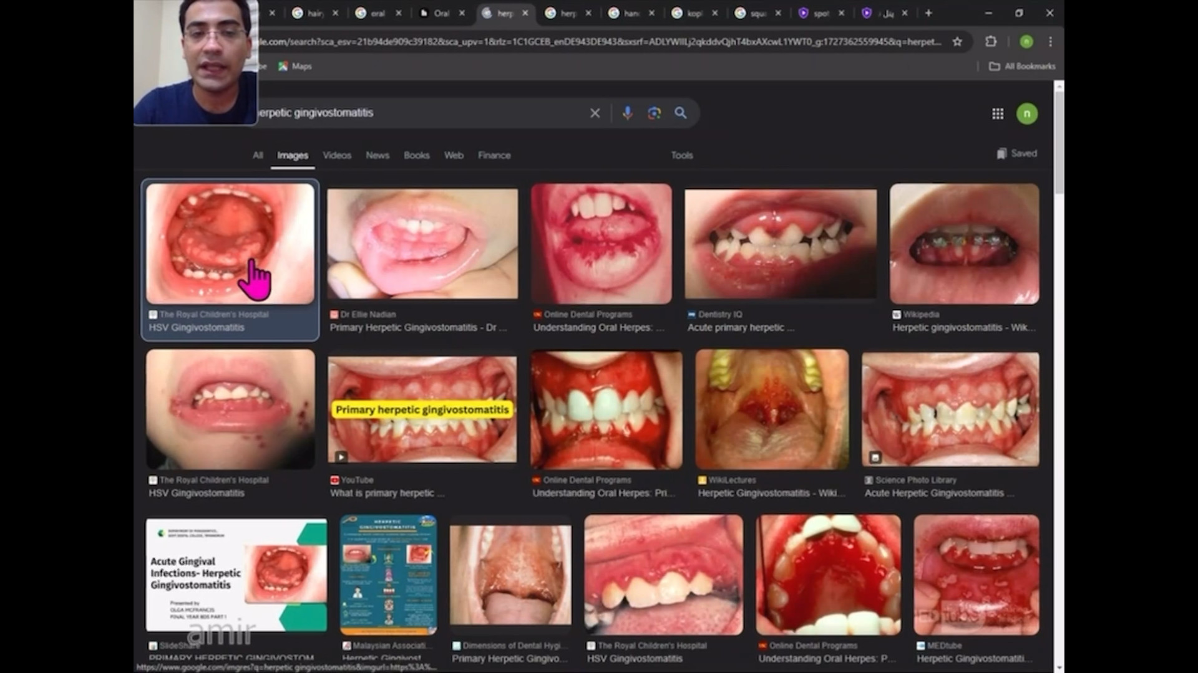
Task: Open the Maps bookmark
Action: click(x=295, y=66)
